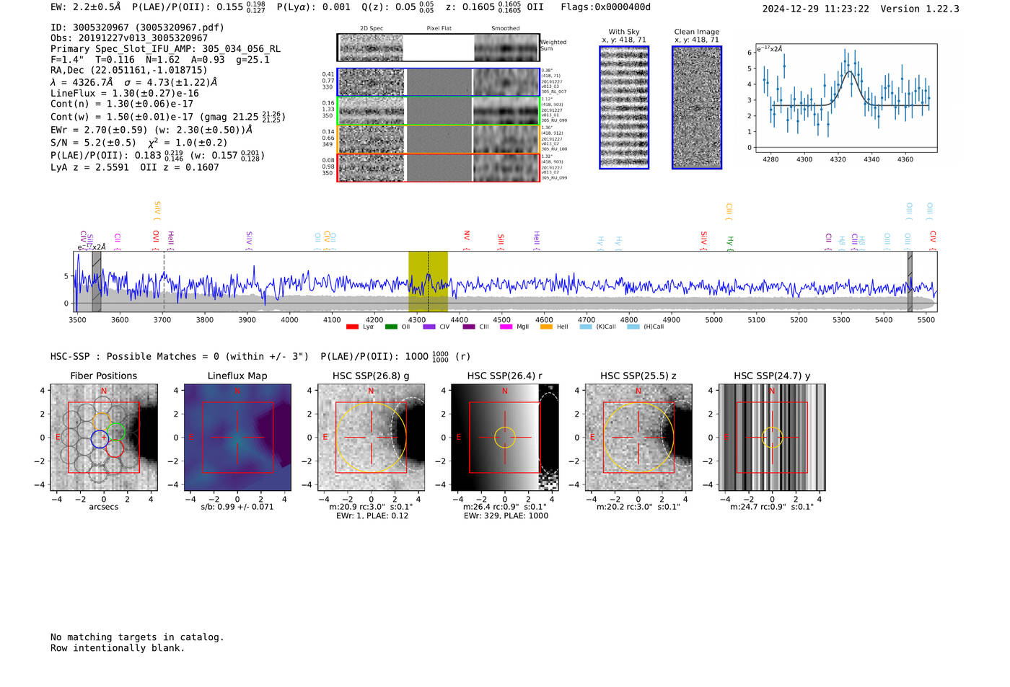The height and width of the screenshot is (687, 1010).
Task: Select the orange-bordered fiber spectrum row
Action: [x=439, y=139]
